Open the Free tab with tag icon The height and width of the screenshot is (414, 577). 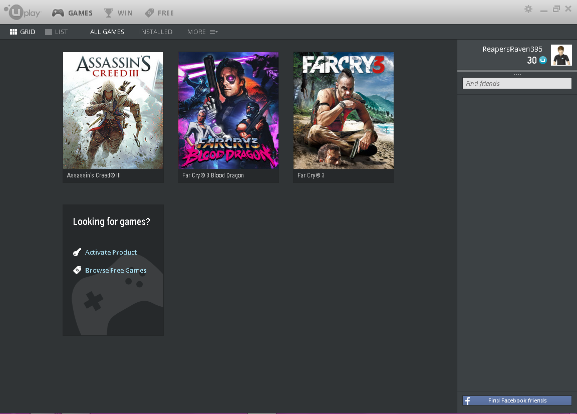(159, 13)
